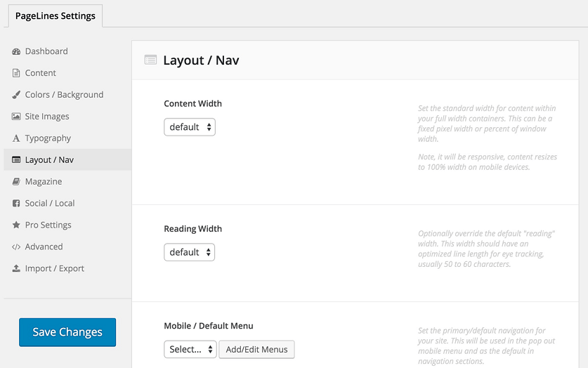Click the Social / Local Facebook icon

coord(16,204)
